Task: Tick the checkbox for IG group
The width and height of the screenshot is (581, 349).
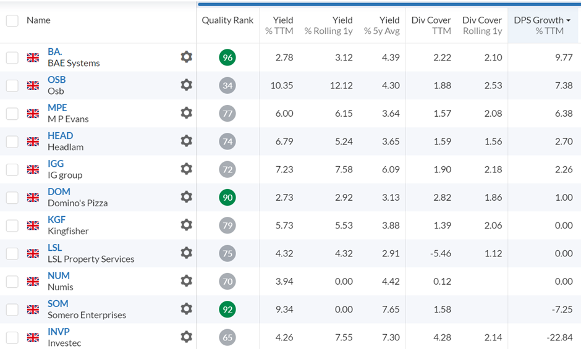Action: [12, 169]
